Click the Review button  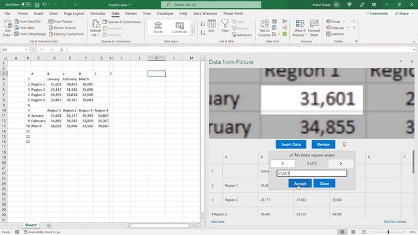323,144
